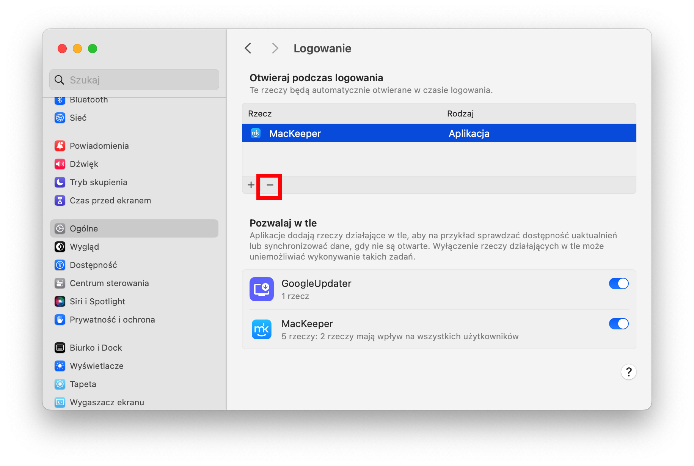Add a login item with plus button
Image resolution: width=694 pixels, height=466 pixels.
click(251, 185)
